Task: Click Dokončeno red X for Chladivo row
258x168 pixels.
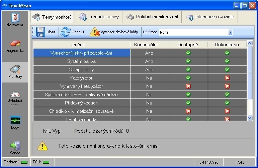Action: 227,111
